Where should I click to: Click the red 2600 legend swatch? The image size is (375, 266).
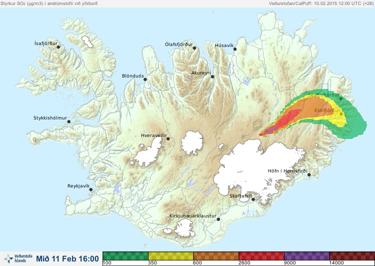(x=261, y=255)
